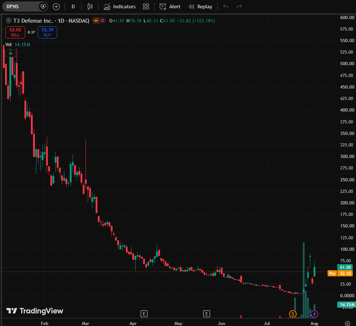The height and width of the screenshot is (326, 356).
Task: Click the sun market status icon
Action: point(96,21)
